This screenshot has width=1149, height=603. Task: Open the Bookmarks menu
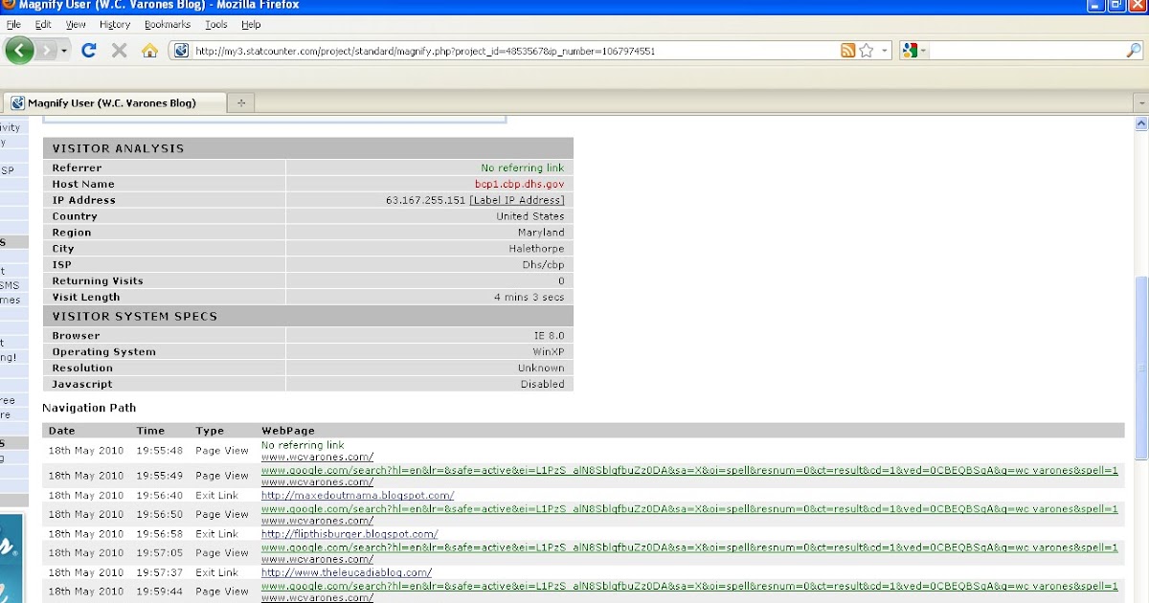coord(168,24)
